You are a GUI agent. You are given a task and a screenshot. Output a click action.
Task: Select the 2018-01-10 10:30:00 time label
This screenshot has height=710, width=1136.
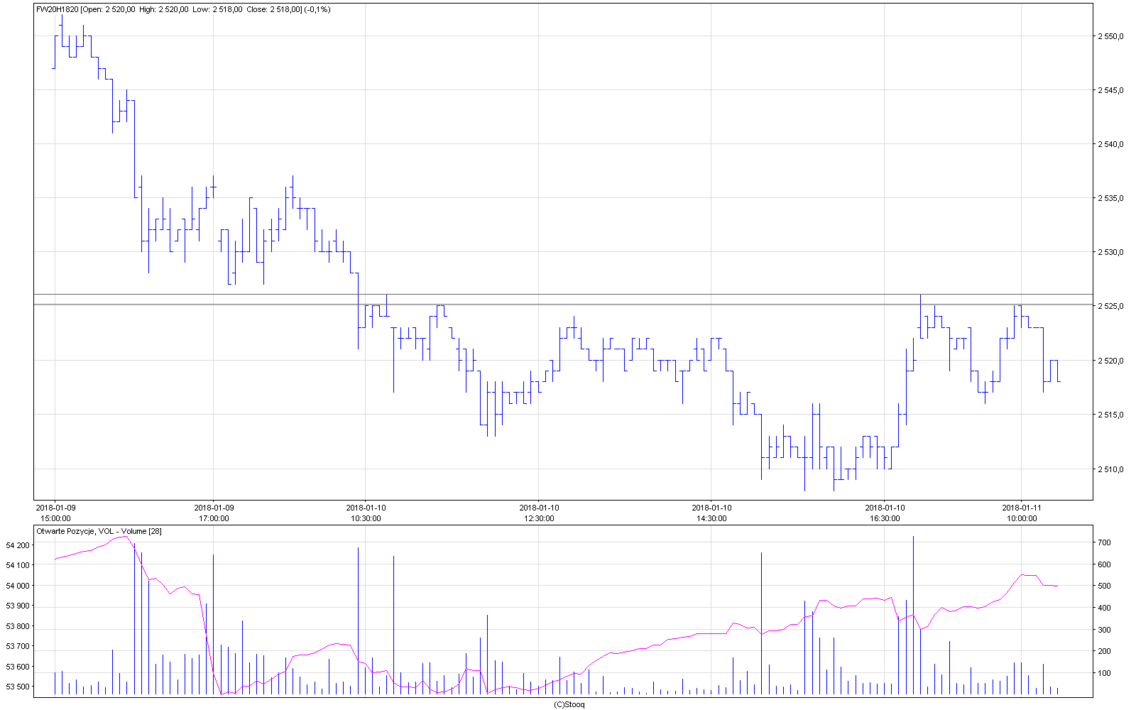click(366, 513)
